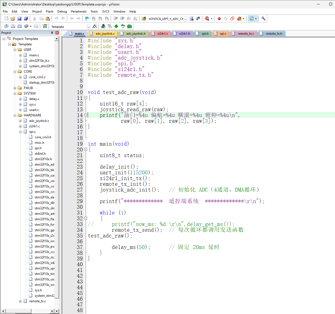
Task: Select stdint.h under spi.c
Action: 40,154
